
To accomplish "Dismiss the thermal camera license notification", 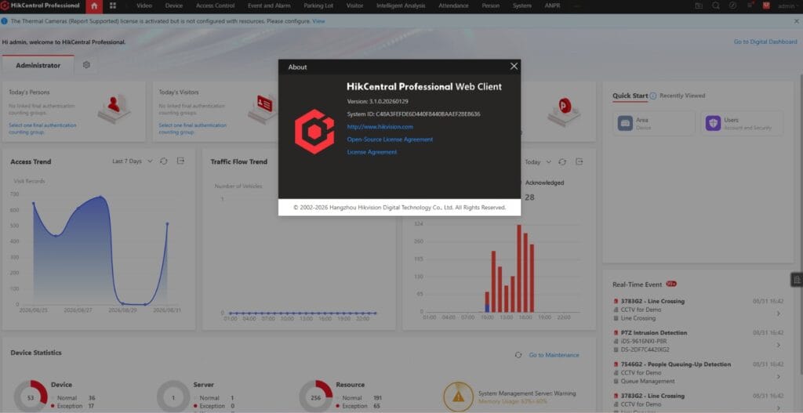I will click(x=797, y=21).
